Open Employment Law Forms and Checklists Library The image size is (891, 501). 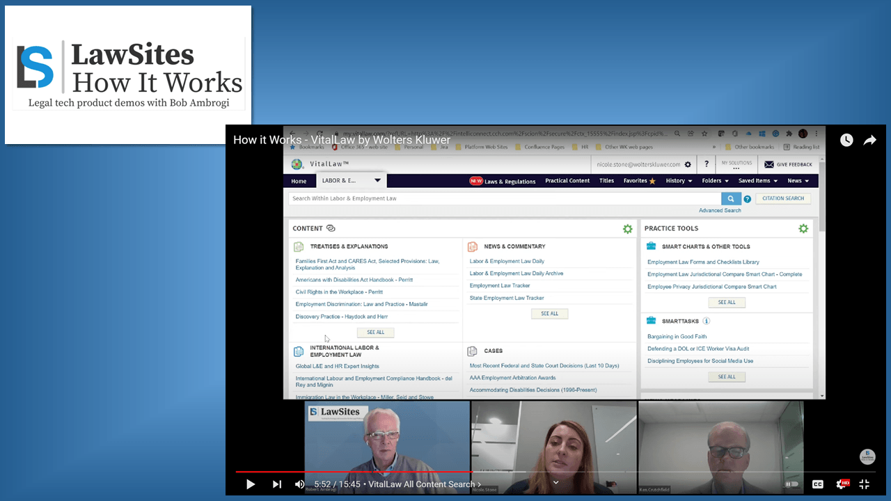(703, 262)
